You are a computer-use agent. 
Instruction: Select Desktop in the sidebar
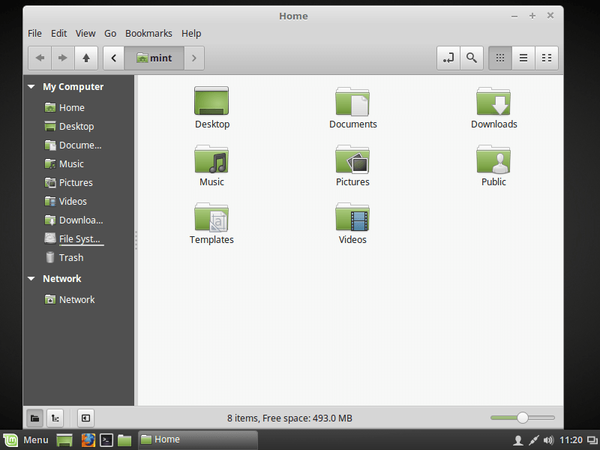[x=69, y=126]
